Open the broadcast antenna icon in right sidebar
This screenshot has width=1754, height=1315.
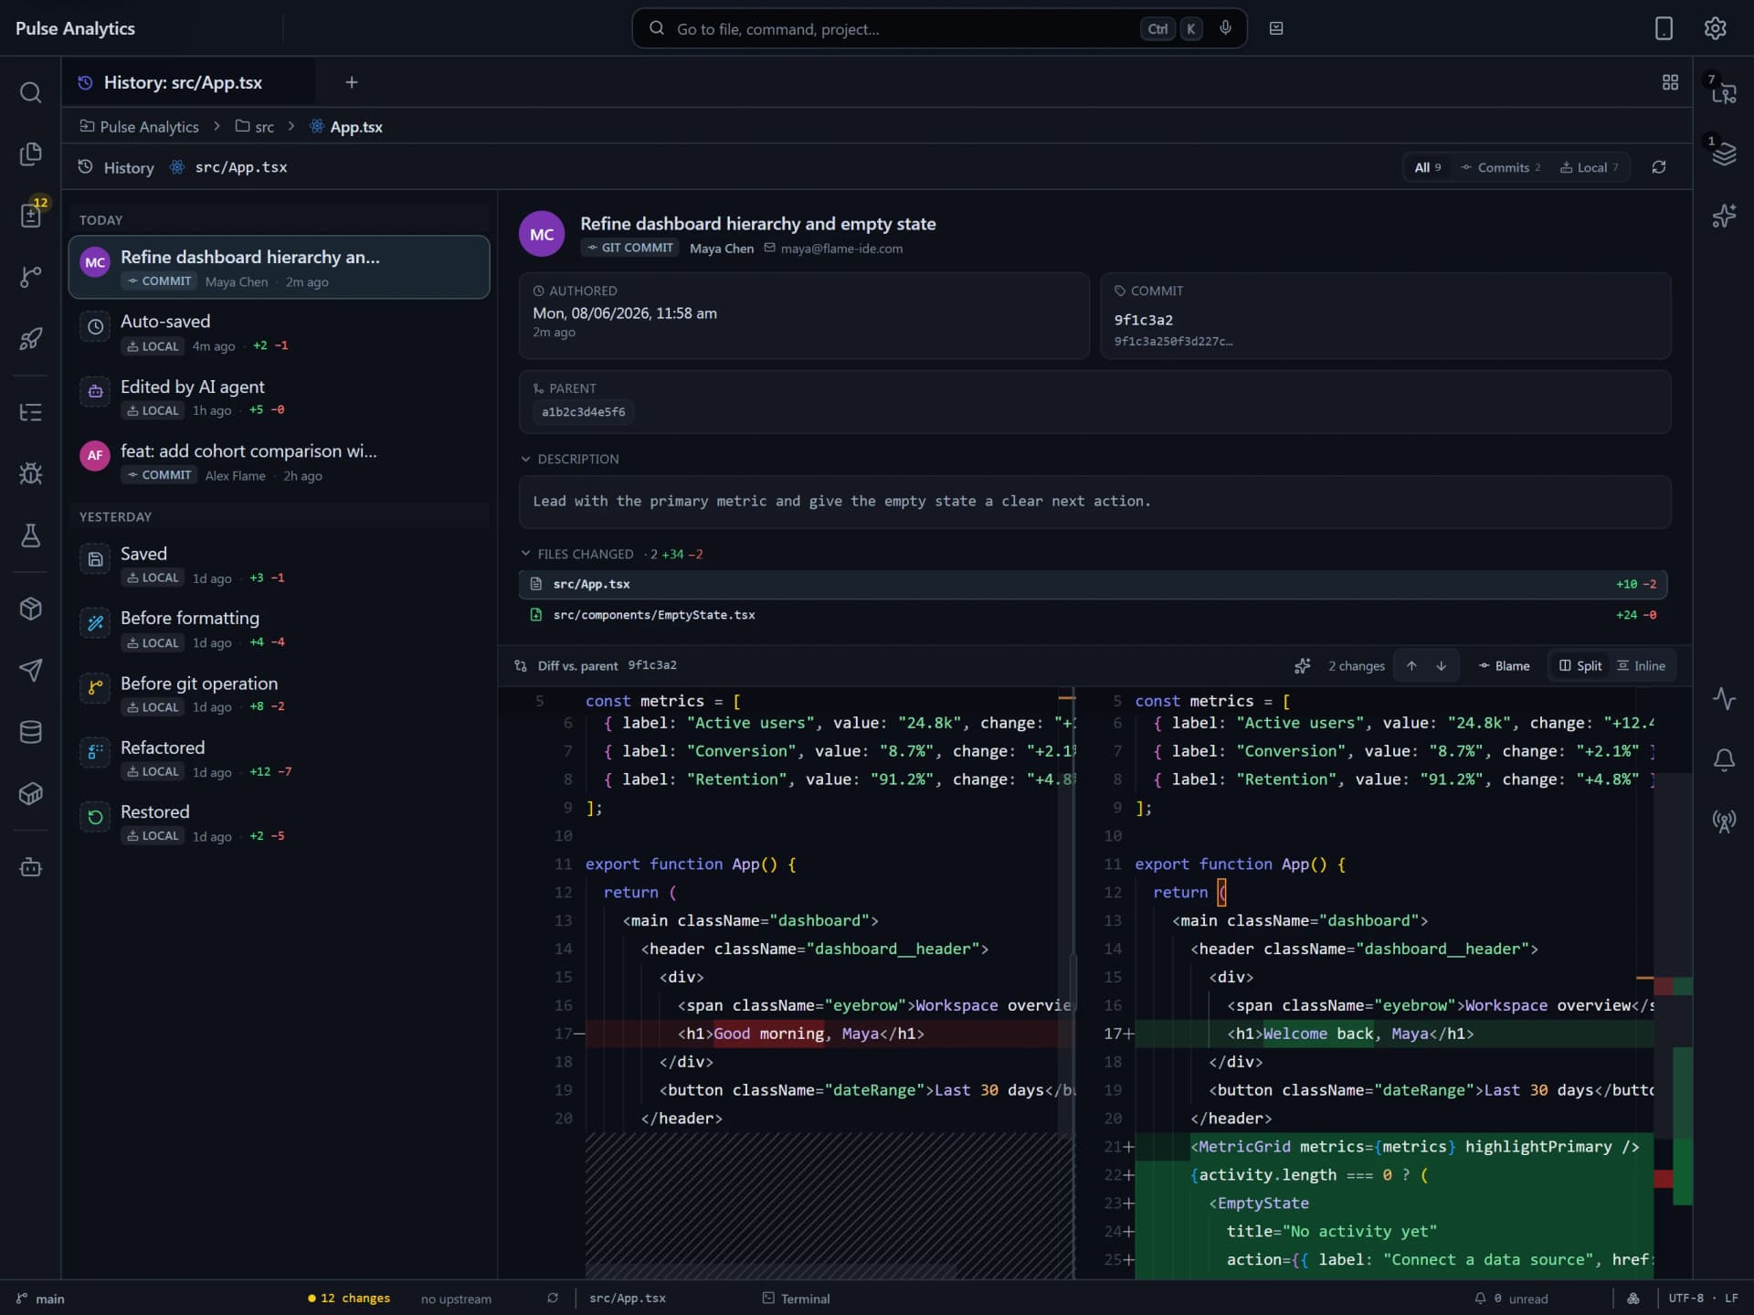pyautogui.click(x=1724, y=822)
